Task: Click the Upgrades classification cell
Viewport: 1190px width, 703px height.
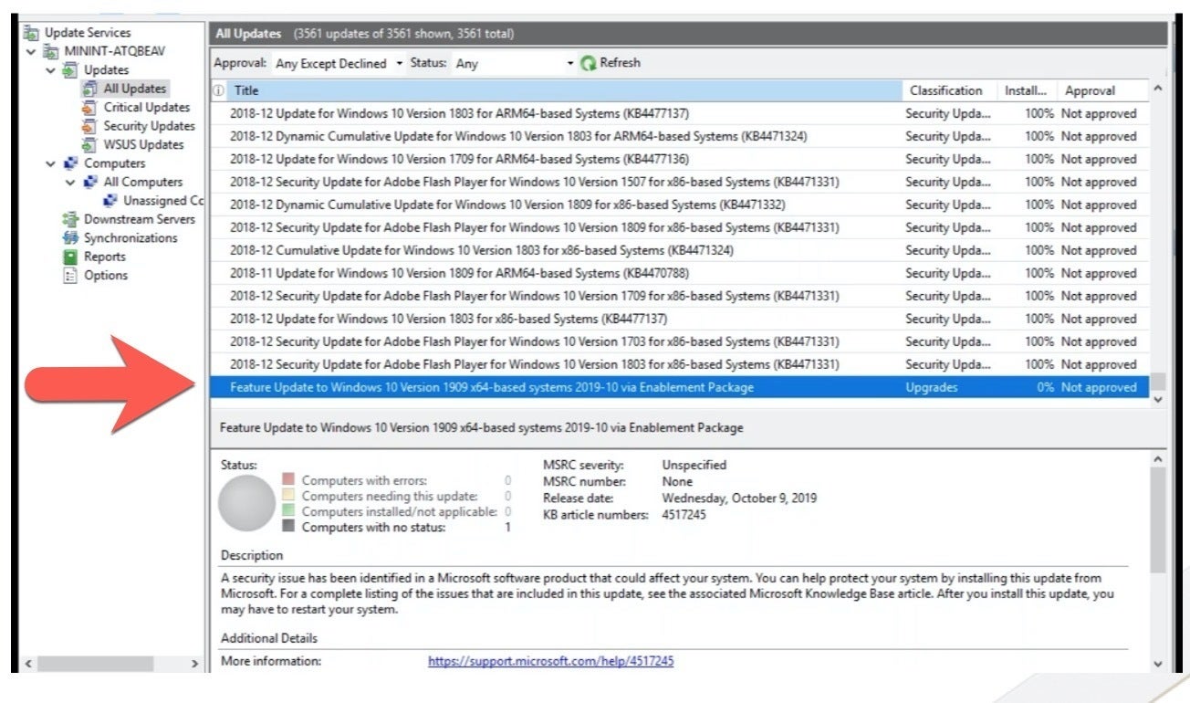Action: 931,388
